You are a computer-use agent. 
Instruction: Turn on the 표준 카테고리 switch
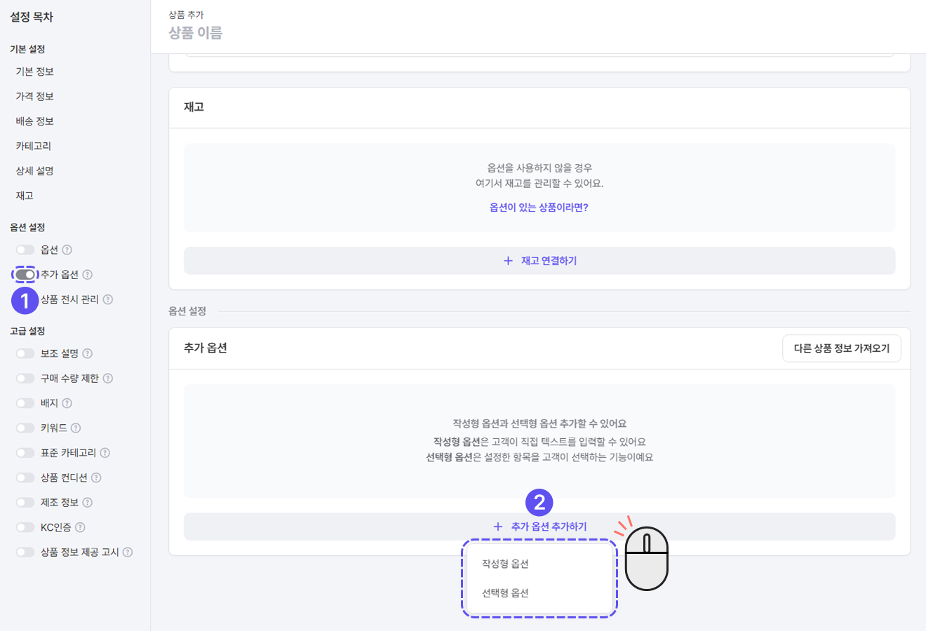(25, 453)
